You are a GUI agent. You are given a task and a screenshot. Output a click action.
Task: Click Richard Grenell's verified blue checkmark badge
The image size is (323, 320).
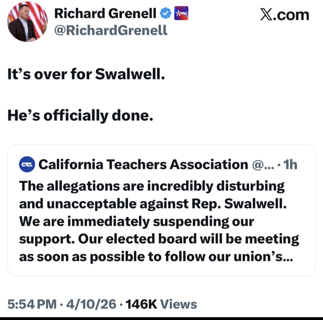pyautogui.click(x=165, y=13)
